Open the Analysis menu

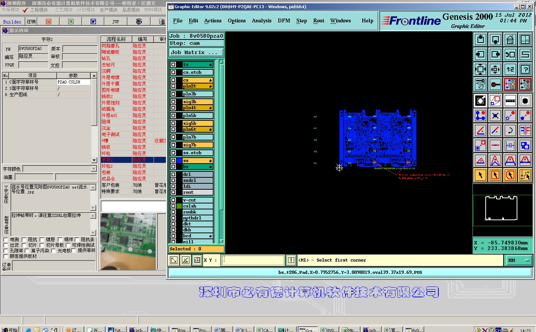pyautogui.click(x=262, y=21)
